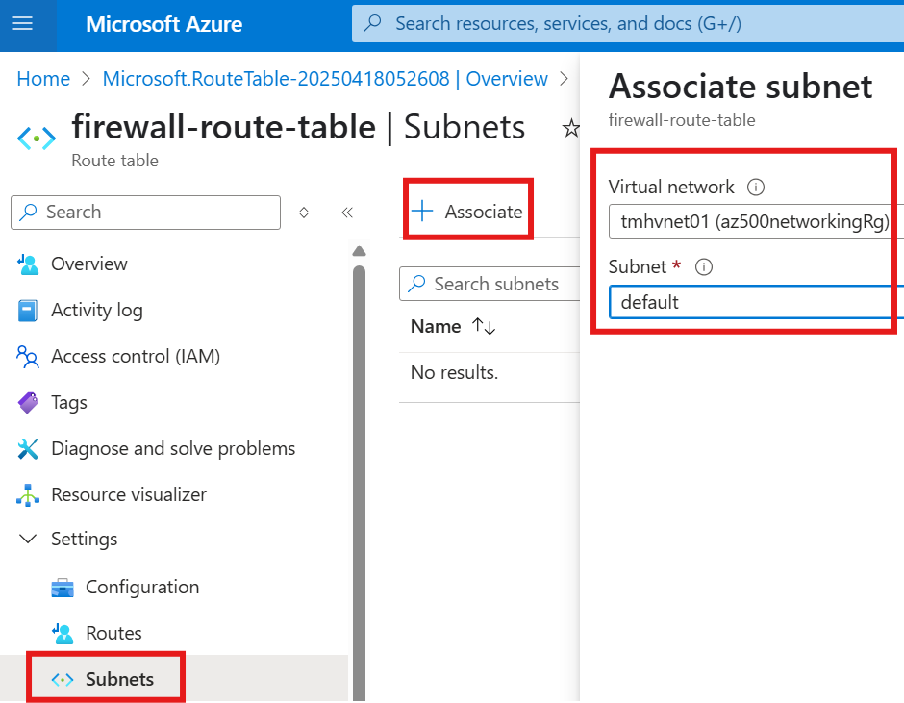Toggle the expand/collapse all menu arrows
Image resolution: width=904 pixels, height=703 pixels.
tap(304, 213)
